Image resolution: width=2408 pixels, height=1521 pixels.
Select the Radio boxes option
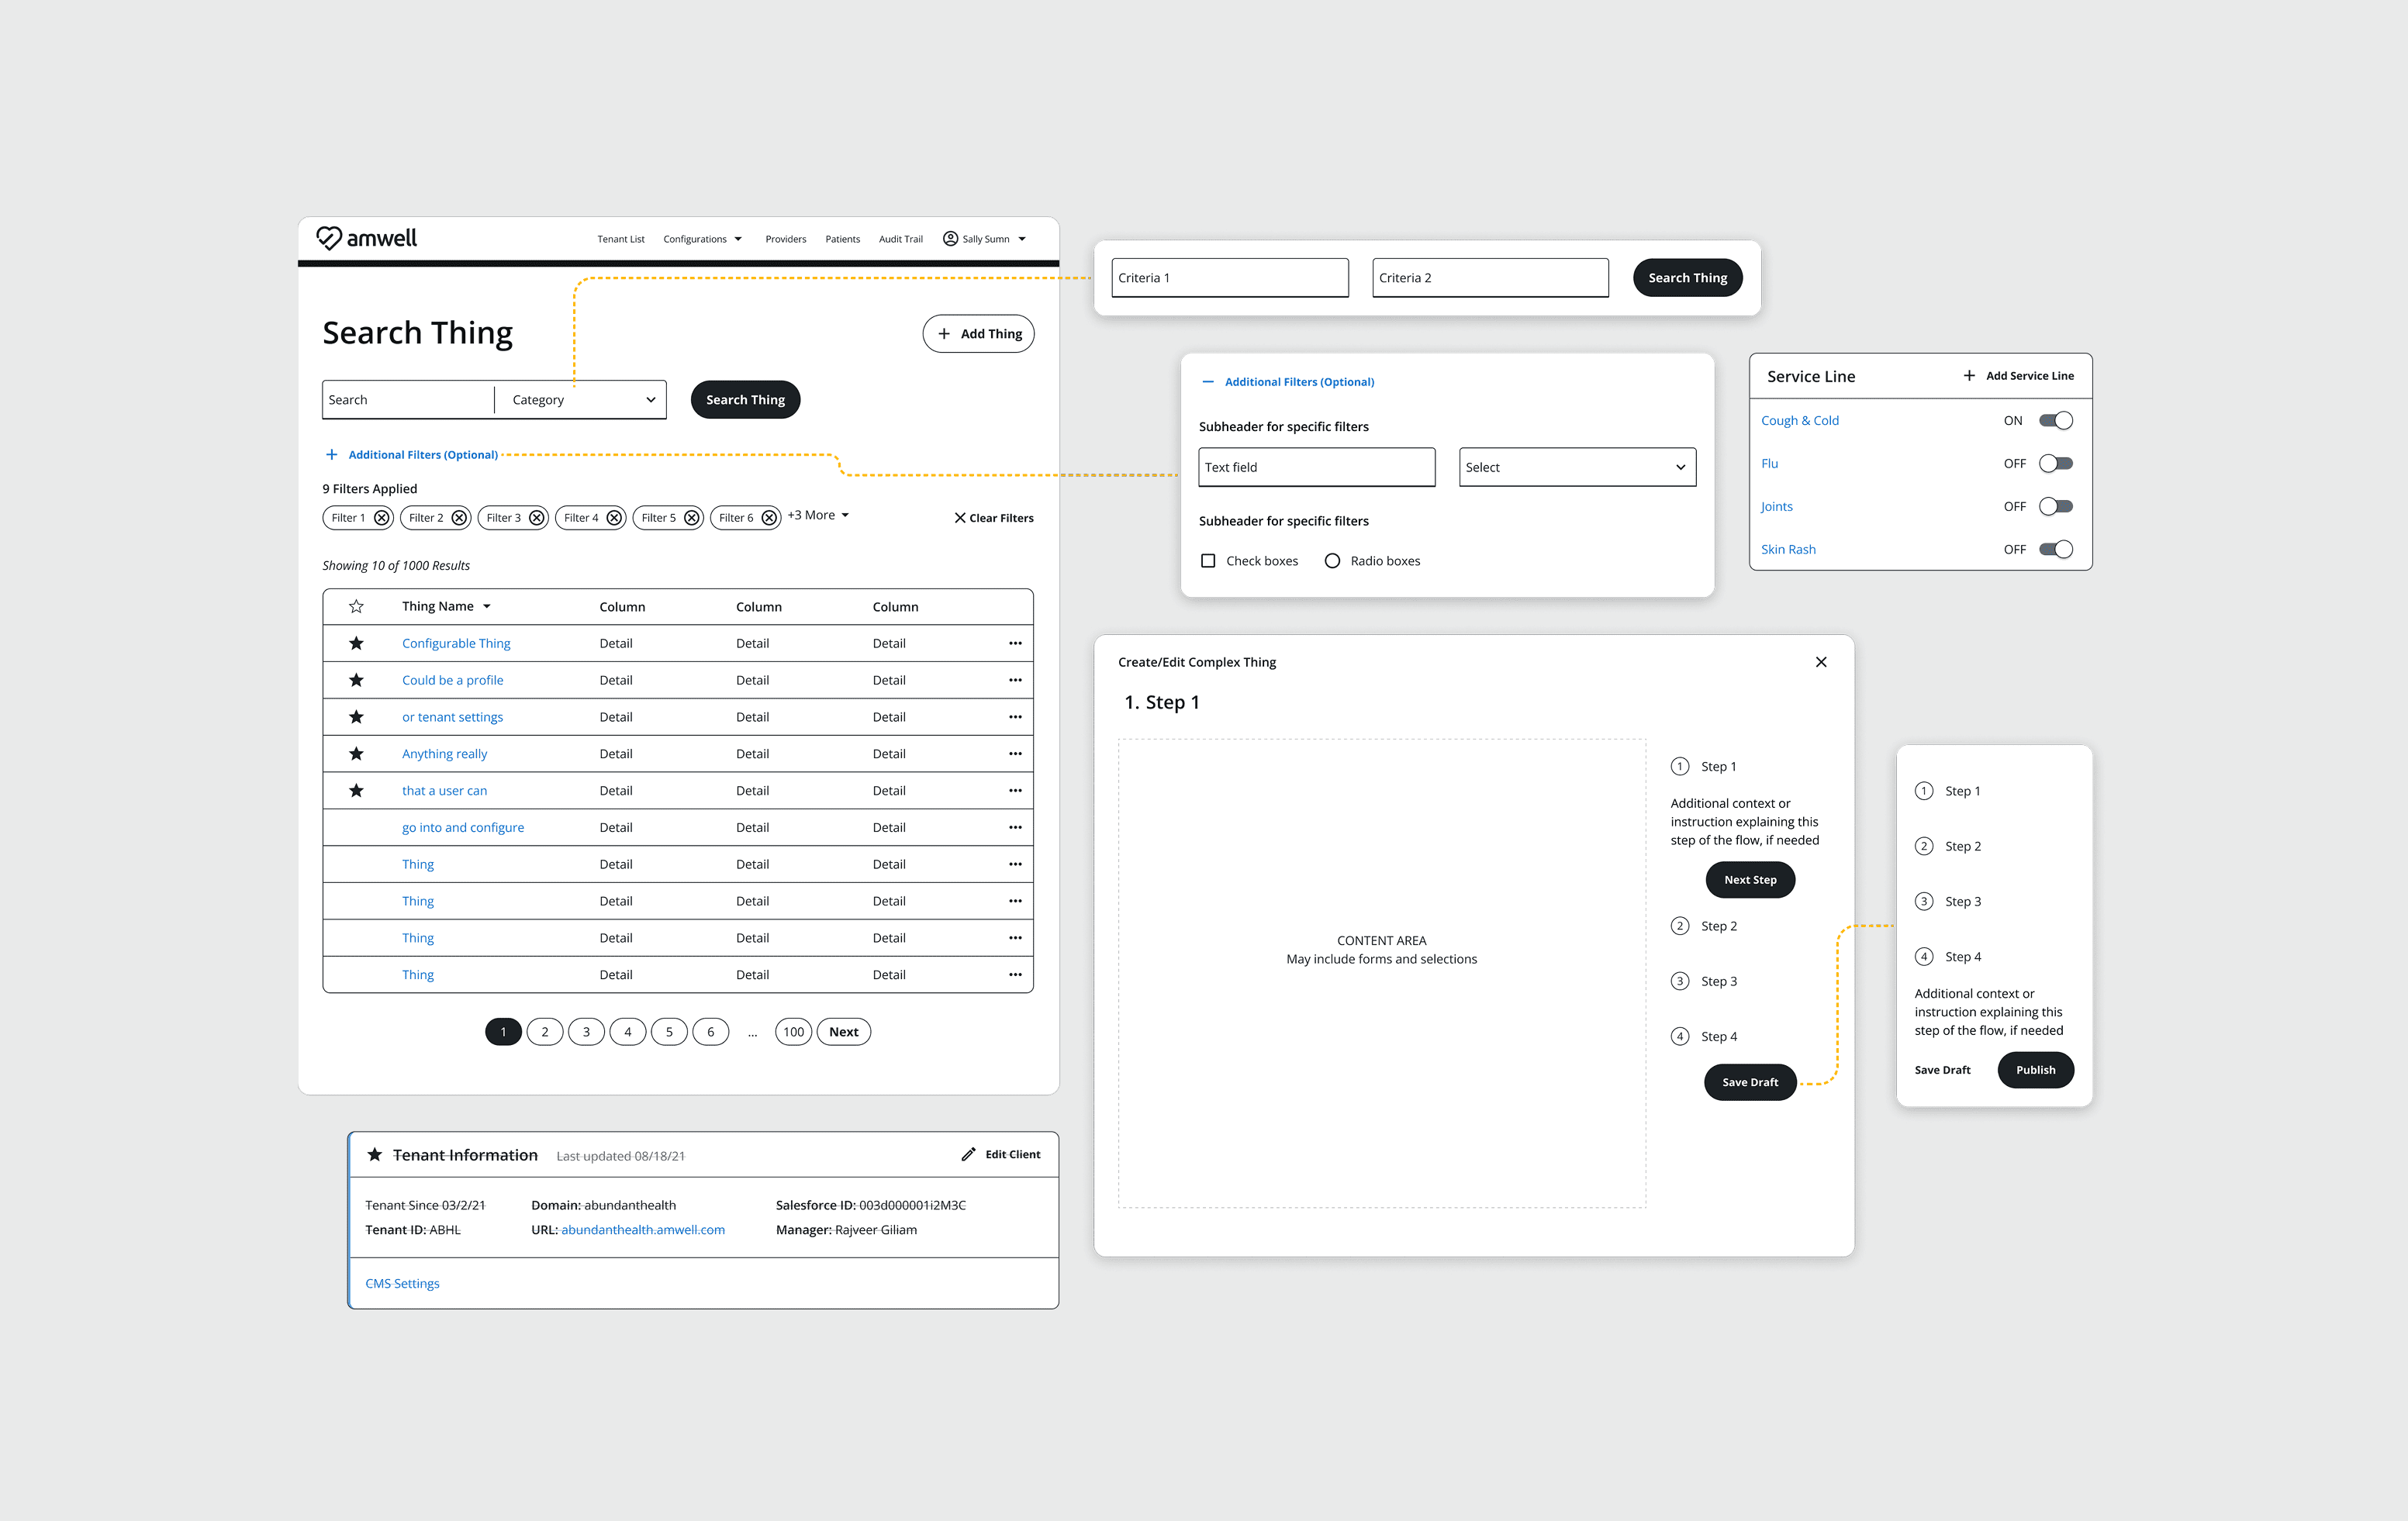(x=1332, y=560)
